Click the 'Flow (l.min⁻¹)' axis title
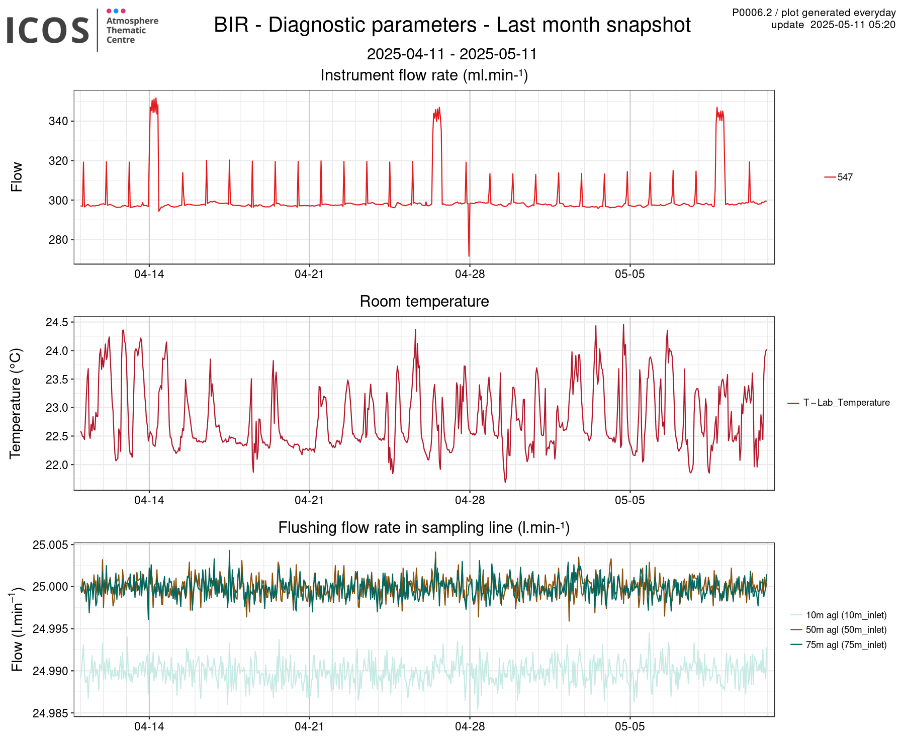Viewport: 905px width, 739px height. 16,629
